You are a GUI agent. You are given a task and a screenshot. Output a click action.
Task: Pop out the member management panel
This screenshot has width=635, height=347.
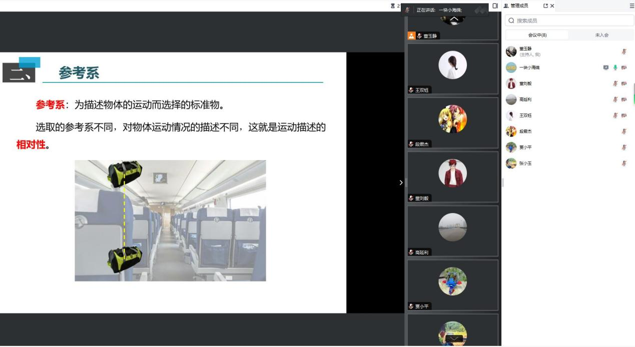(545, 6)
